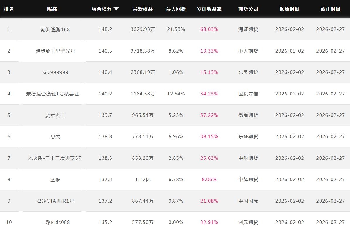Viewport: 350px width, 231px height.
Task: Open nickname 跬步致千里华光号
Action: click(x=55, y=51)
